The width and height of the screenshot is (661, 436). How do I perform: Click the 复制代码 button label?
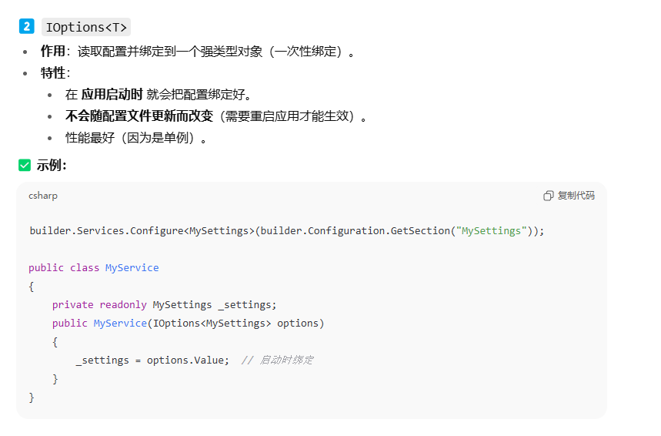click(576, 196)
